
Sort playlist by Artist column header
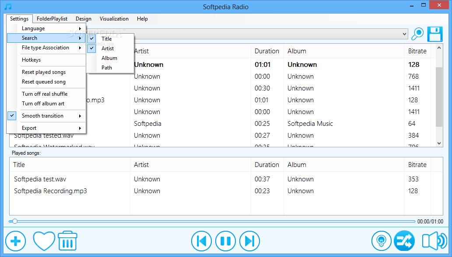[190, 51]
